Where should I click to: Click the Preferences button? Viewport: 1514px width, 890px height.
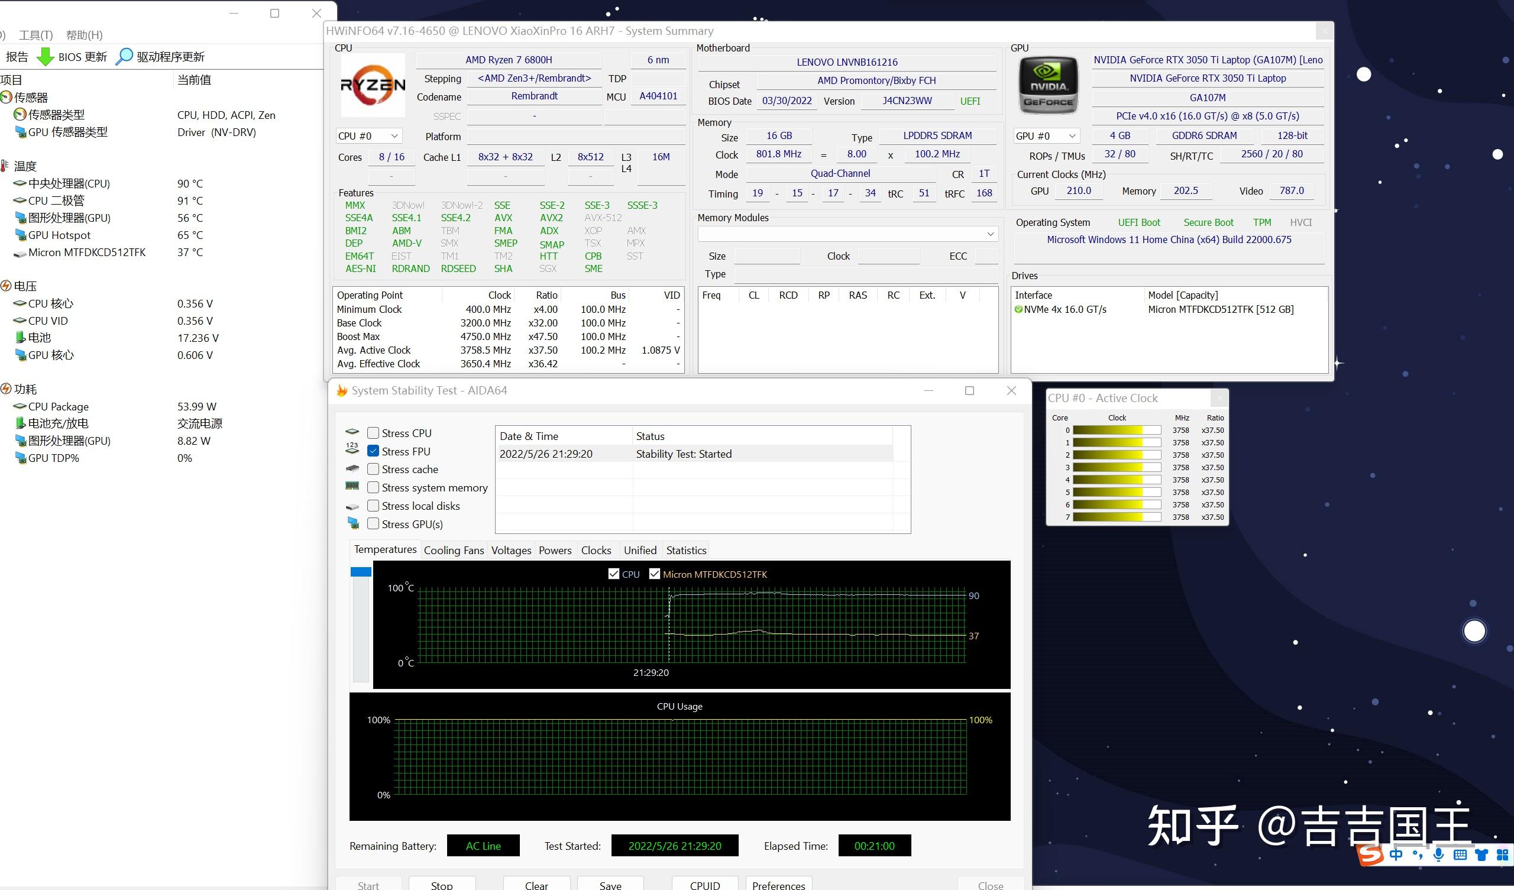tap(779, 883)
